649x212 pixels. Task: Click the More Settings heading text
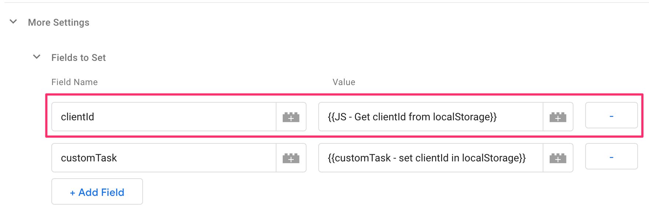(x=59, y=22)
